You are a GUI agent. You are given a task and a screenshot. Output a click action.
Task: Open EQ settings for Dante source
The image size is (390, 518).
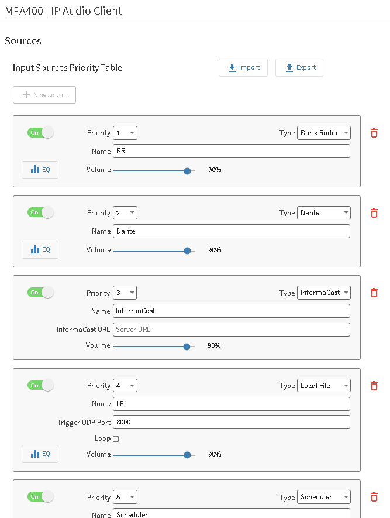click(40, 249)
